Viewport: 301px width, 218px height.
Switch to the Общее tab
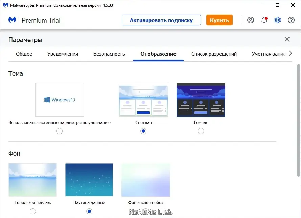24,54
